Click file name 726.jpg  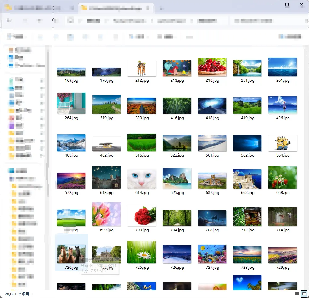pos(177,267)
